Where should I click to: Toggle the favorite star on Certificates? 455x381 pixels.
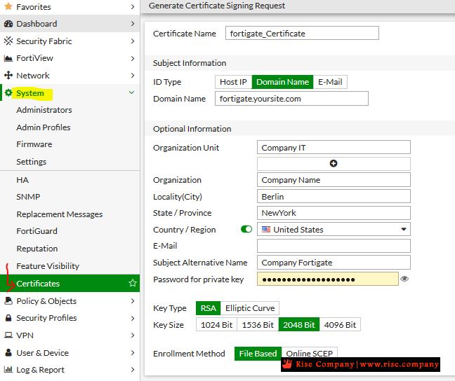(x=133, y=283)
